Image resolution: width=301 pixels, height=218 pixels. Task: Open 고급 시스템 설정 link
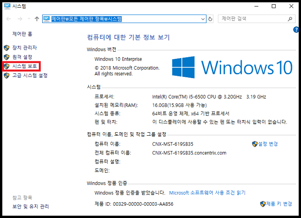(x=30, y=76)
